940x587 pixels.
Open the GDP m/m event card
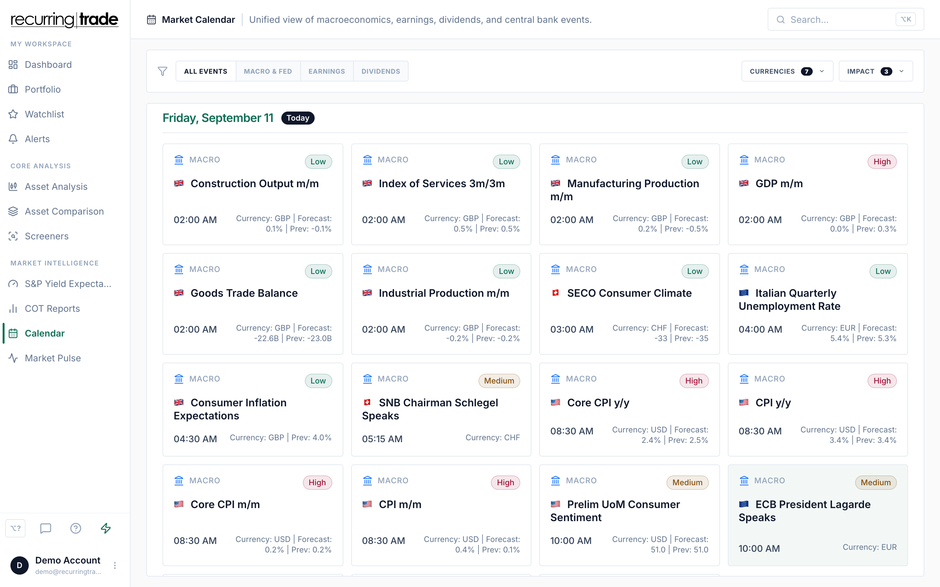click(818, 194)
